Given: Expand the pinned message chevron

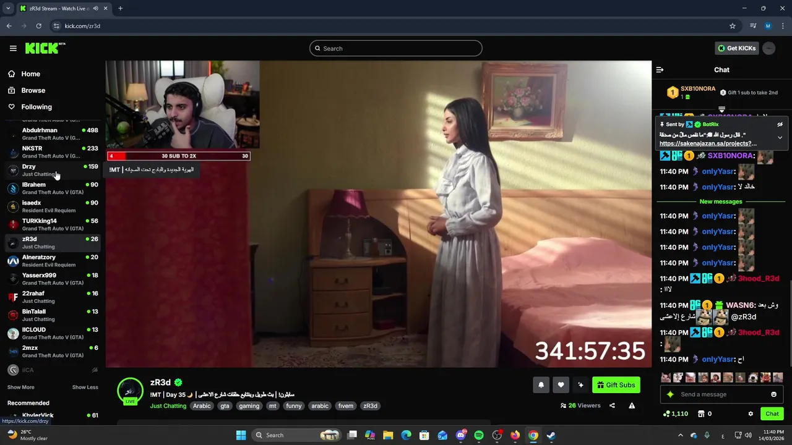Looking at the screenshot, I should pyautogui.click(x=780, y=137).
